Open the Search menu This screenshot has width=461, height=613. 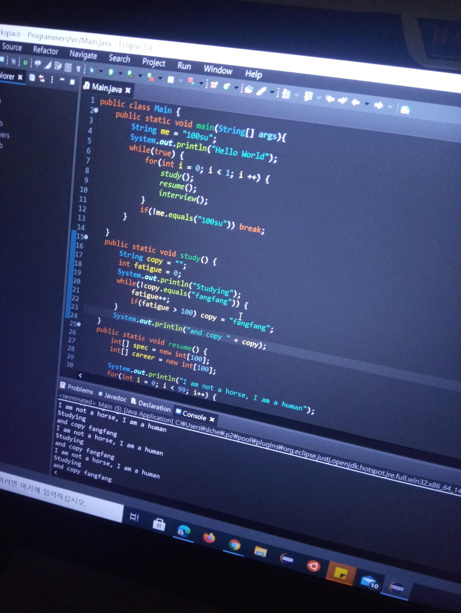(x=119, y=58)
